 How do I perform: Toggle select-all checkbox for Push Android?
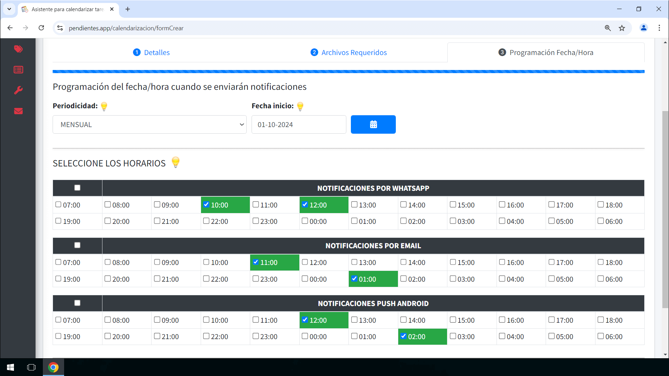(x=77, y=303)
